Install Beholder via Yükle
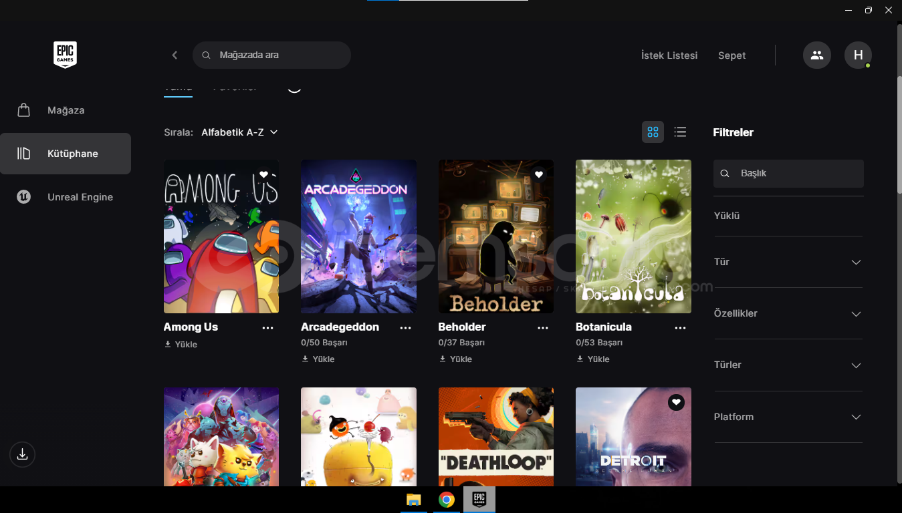This screenshot has width=902, height=513. click(x=455, y=359)
